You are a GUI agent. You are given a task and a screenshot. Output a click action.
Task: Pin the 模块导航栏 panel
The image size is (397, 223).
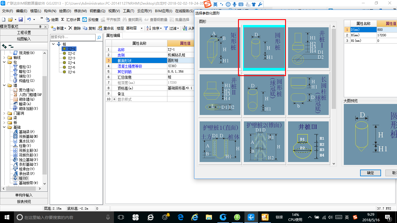pos(40,27)
